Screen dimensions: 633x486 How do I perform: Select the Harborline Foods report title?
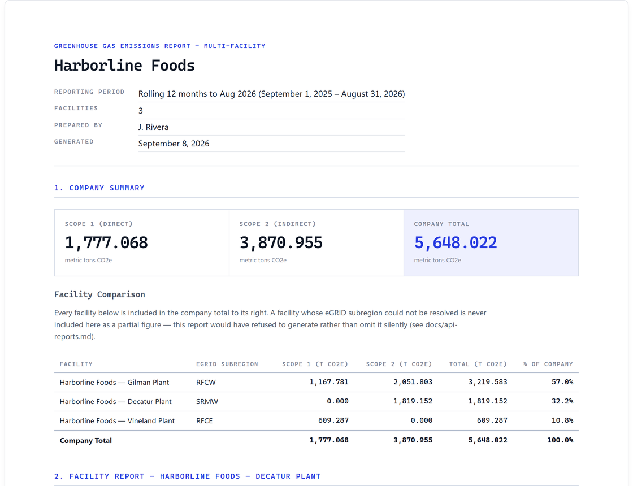tap(124, 66)
